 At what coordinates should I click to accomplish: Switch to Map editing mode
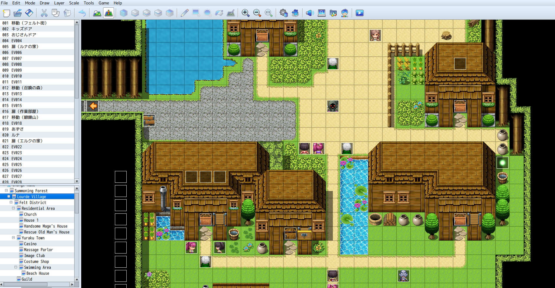97,13
